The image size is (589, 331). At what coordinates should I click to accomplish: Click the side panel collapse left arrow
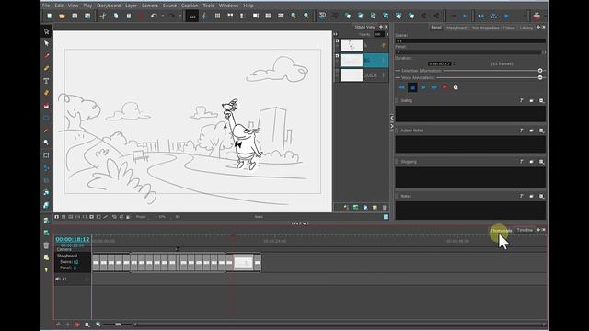point(392,118)
